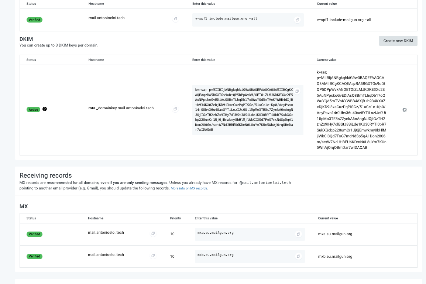Click the mxb.eu.mailgun.org Enter this value field
426x284 pixels.
point(244,256)
